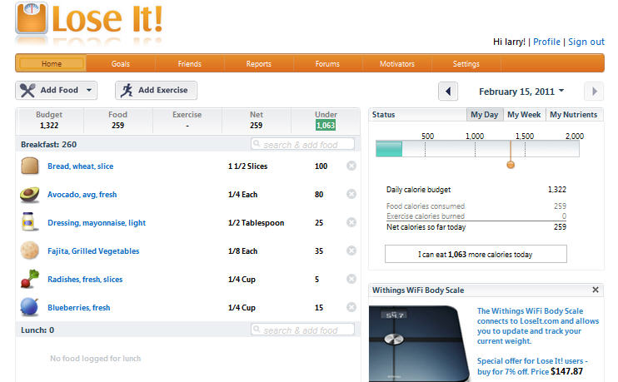Open the Friends tab
This screenshot has width=618, height=382.
point(189,63)
